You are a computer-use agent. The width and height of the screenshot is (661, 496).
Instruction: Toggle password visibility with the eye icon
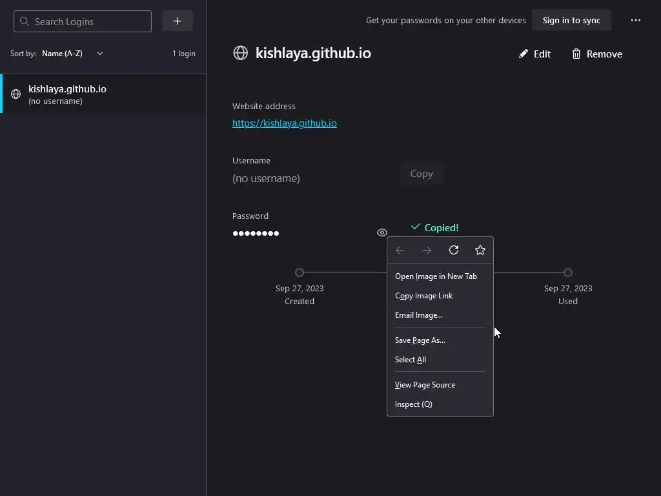coord(382,232)
